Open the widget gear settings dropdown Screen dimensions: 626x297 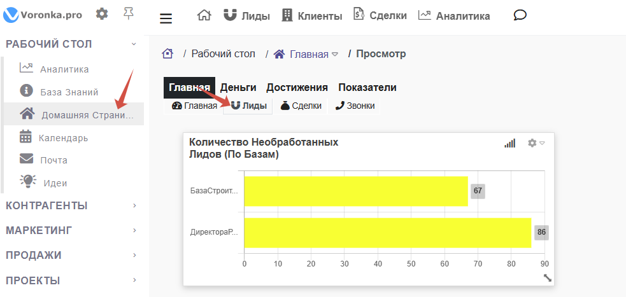pyautogui.click(x=536, y=144)
